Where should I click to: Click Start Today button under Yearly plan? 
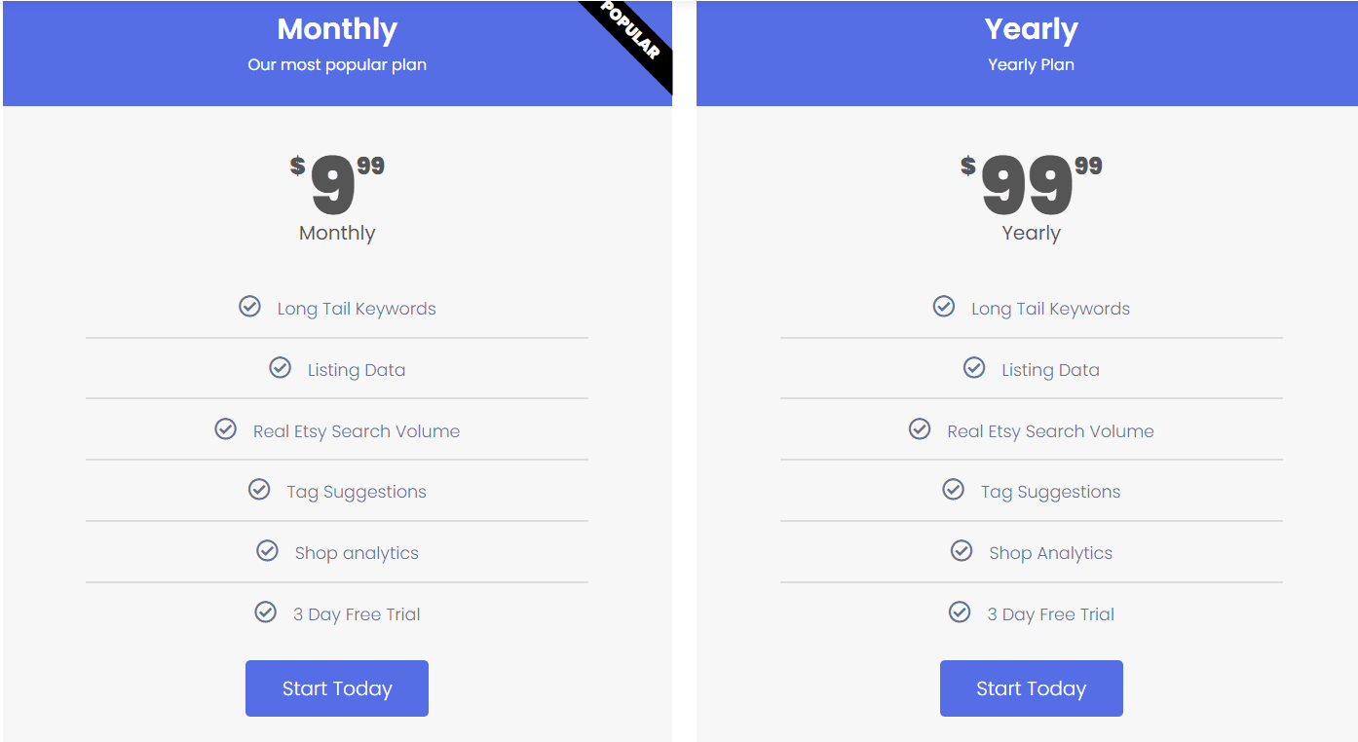(1031, 688)
